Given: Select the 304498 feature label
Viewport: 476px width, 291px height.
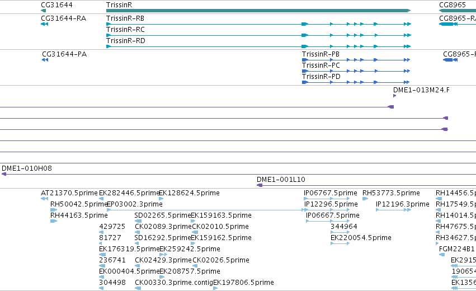Looking at the screenshot, I should pos(112,283).
